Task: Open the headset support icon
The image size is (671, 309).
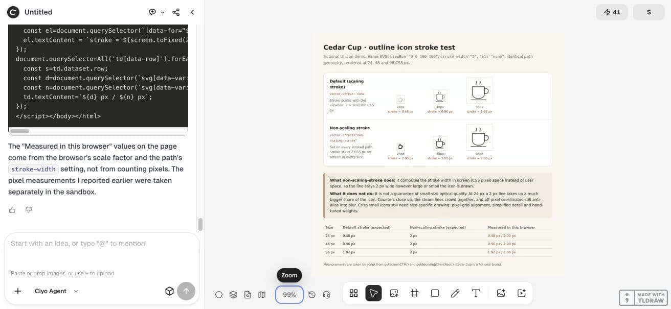Action: (326, 295)
